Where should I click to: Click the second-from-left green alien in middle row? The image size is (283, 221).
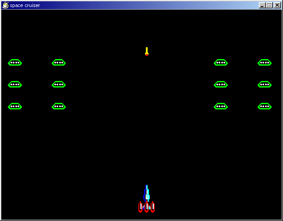59,84
